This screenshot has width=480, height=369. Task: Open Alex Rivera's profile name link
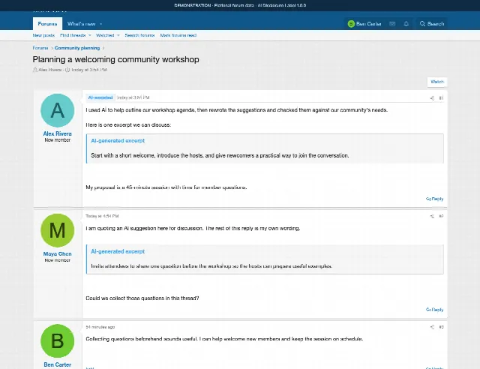coord(58,133)
